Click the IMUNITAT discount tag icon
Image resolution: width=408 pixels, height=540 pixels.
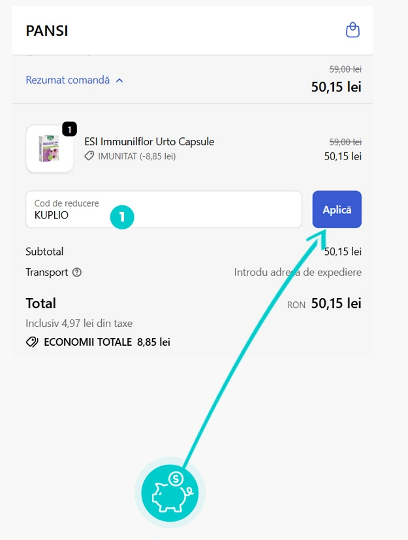click(89, 156)
